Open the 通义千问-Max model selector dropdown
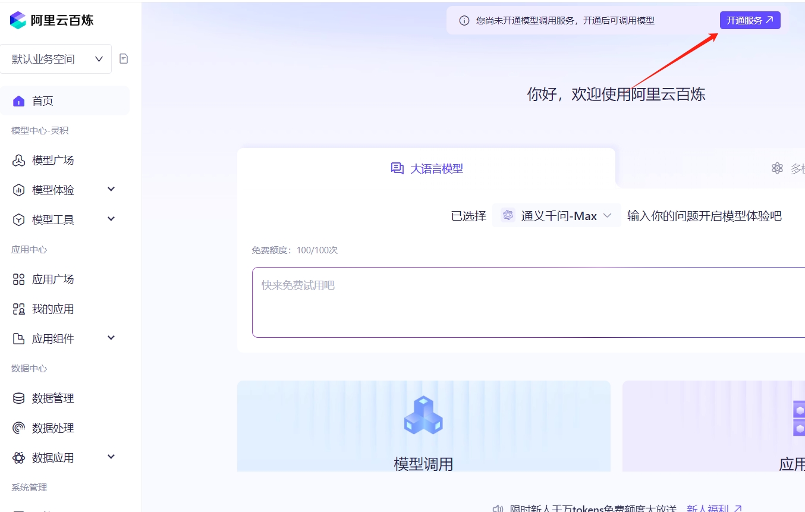Screen dimensions: 805x512 556,215
